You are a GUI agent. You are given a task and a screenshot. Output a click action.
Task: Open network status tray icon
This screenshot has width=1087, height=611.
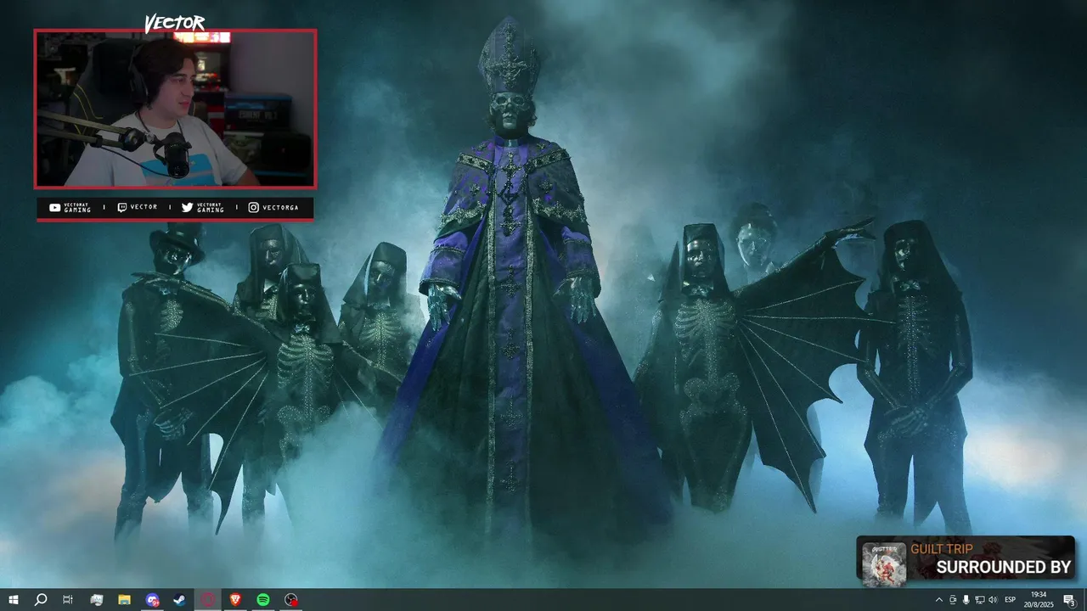click(x=979, y=600)
